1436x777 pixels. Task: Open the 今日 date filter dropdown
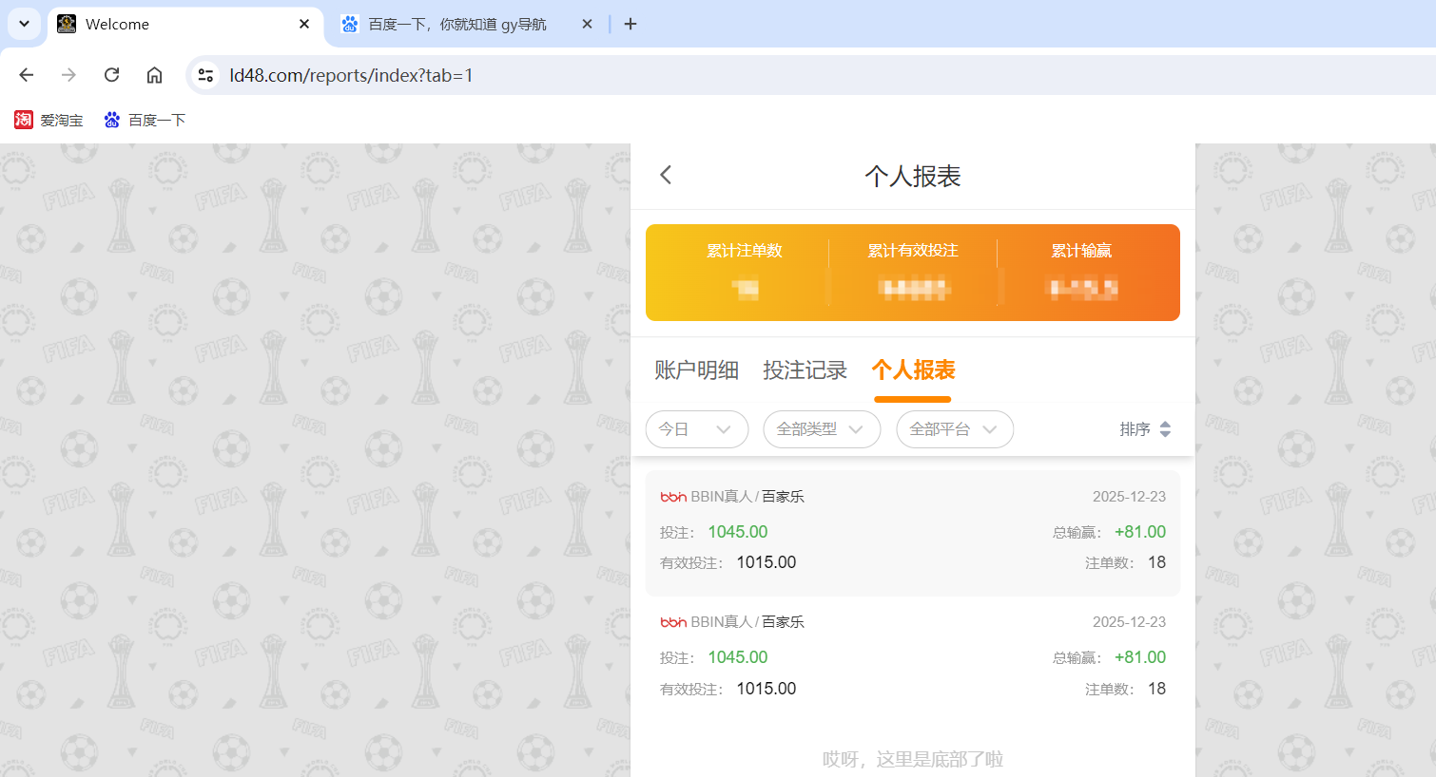coord(697,429)
